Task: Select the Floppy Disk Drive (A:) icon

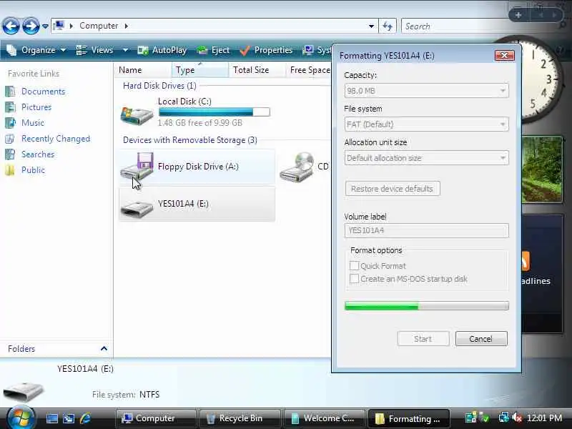Action: [137, 167]
